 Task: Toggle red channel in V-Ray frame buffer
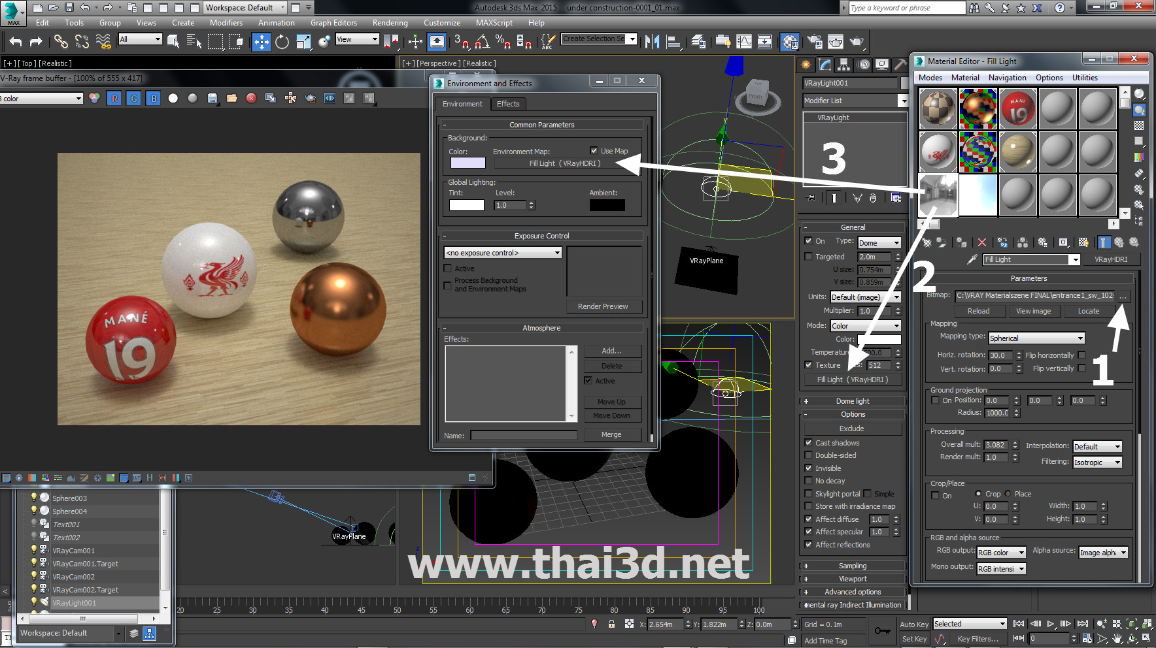114,98
